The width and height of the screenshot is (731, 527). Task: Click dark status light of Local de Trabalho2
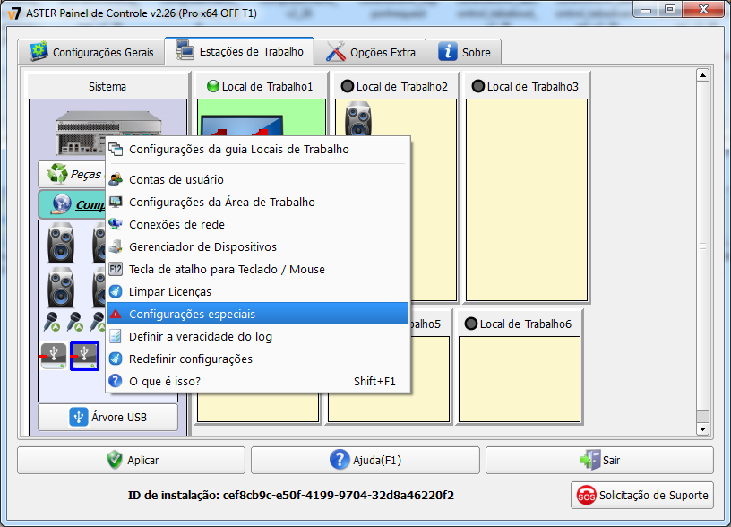348,86
